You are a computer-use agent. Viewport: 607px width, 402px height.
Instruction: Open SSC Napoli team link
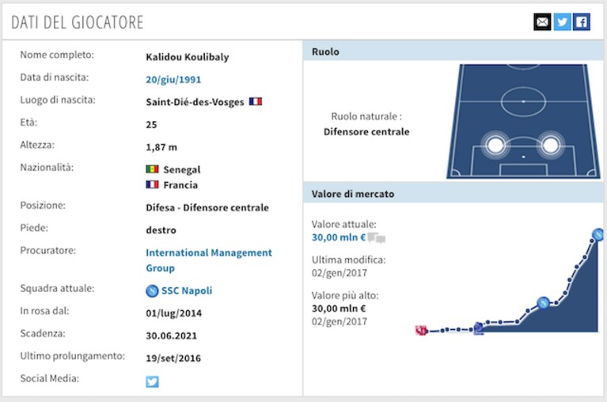pyautogui.click(x=187, y=290)
